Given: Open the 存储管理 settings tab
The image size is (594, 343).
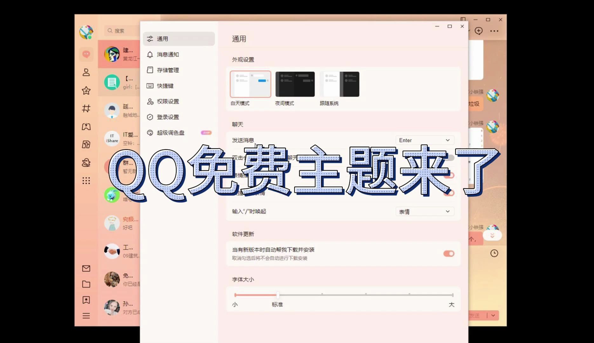Looking at the screenshot, I should (x=179, y=70).
